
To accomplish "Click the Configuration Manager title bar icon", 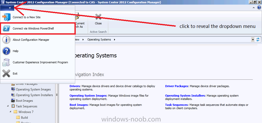I will click(x=3, y=2).
